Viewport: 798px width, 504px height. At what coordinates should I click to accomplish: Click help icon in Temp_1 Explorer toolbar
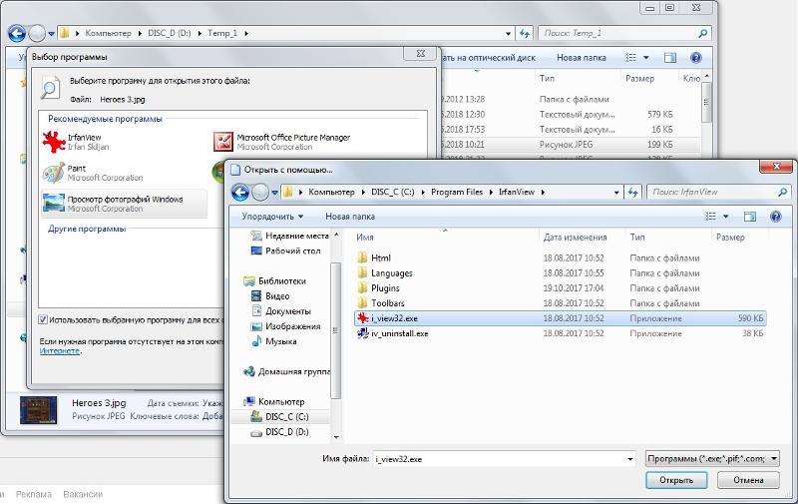pos(695,58)
